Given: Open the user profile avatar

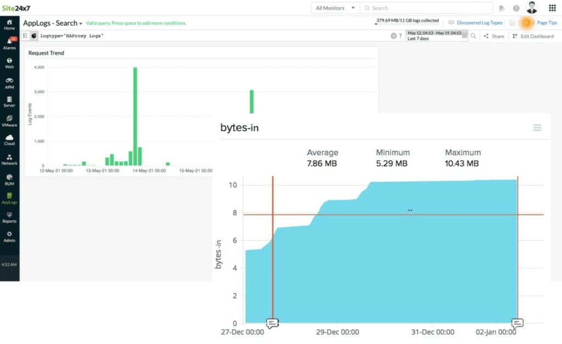Looking at the screenshot, I should [x=532, y=8].
